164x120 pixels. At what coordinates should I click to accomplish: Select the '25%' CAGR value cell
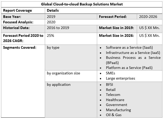coord(51,36)
